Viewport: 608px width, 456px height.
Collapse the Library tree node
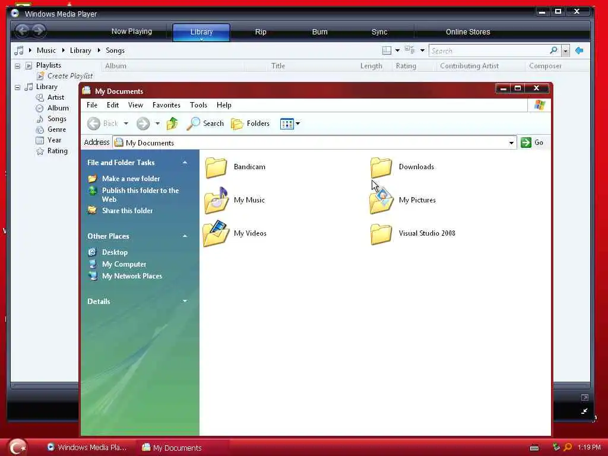click(17, 87)
